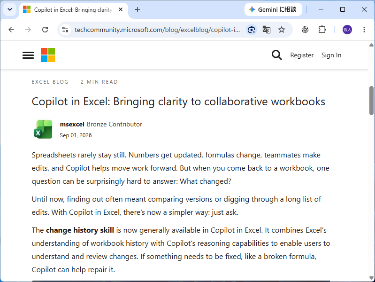Open the msexcel author profile link

72,124
